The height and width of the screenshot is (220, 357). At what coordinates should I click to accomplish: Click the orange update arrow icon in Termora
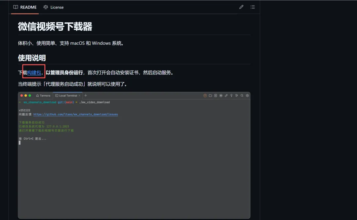point(205,96)
